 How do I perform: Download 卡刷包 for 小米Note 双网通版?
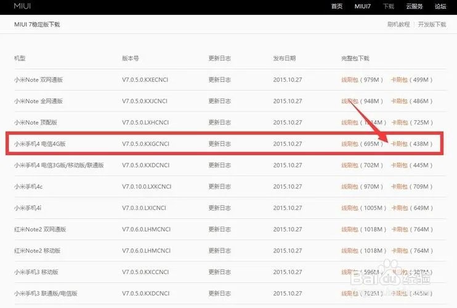(399, 80)
